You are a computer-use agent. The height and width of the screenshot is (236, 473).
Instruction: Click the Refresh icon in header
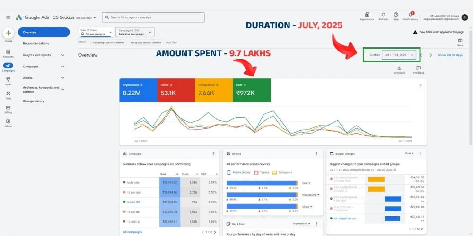pos(383,15)
